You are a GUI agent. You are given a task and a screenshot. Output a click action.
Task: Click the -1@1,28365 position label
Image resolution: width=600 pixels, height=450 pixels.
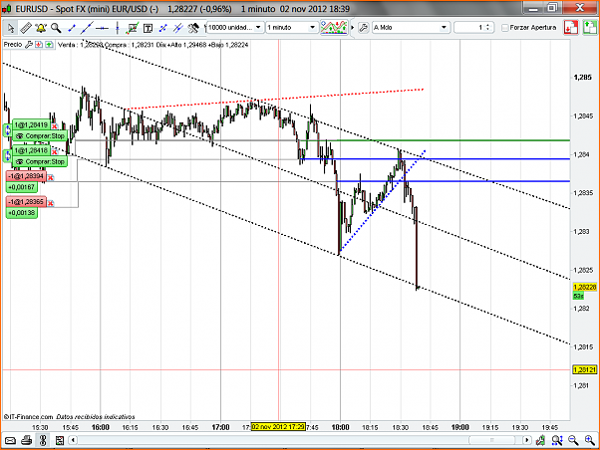pyautogui.click(x=26, y=201)
